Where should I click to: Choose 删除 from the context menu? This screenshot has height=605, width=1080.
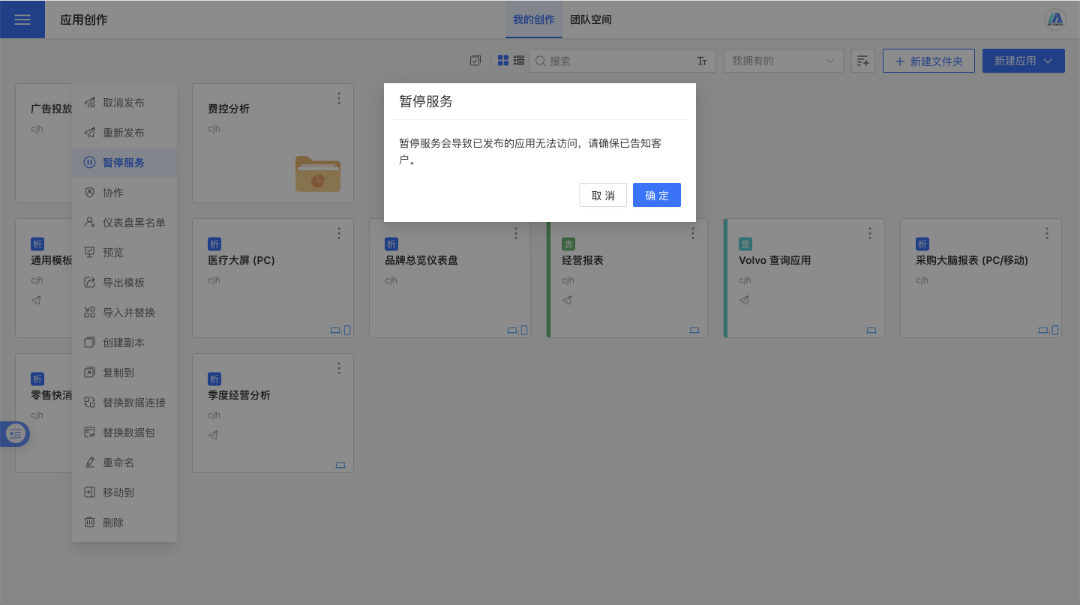click(x=113, y=523)
